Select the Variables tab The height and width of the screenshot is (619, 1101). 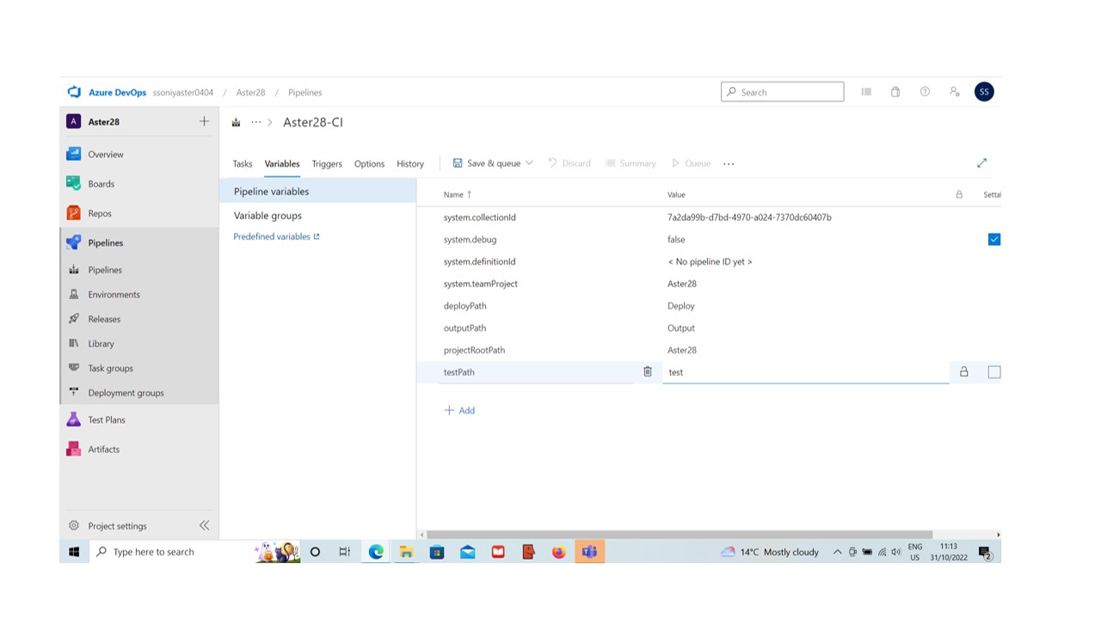[282, 163]
